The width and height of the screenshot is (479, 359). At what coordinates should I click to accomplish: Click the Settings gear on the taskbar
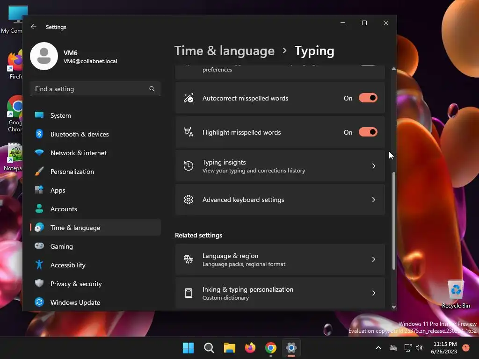(x=291, y=348)
